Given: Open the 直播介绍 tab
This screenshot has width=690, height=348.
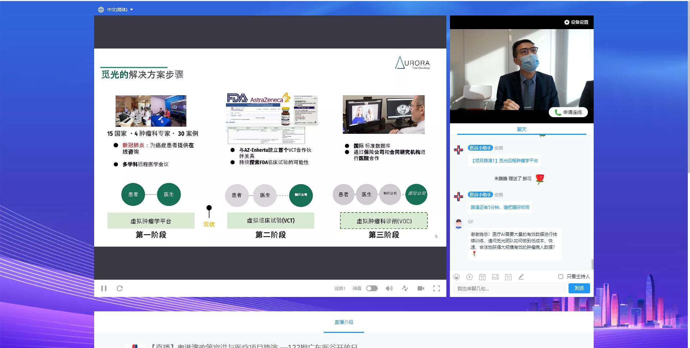Looking at the screenshot, I should [x=344, y=322].
